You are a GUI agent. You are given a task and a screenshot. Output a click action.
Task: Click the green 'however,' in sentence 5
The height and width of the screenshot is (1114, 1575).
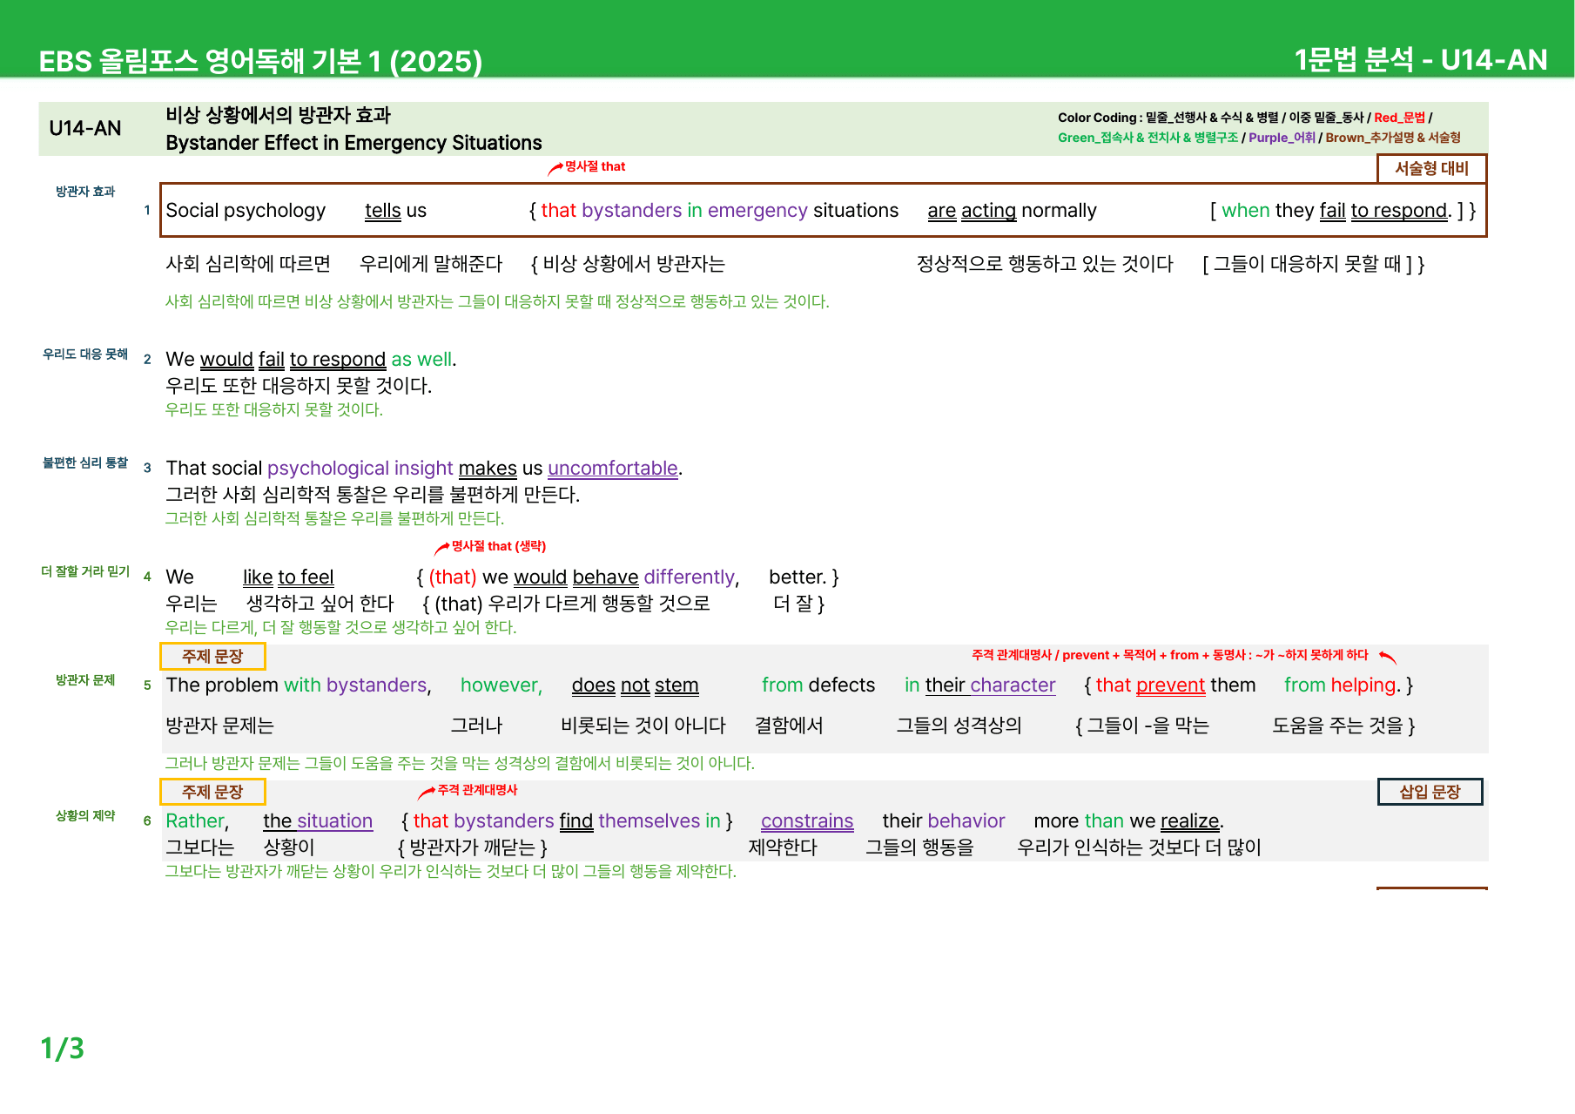coord(501,685)
